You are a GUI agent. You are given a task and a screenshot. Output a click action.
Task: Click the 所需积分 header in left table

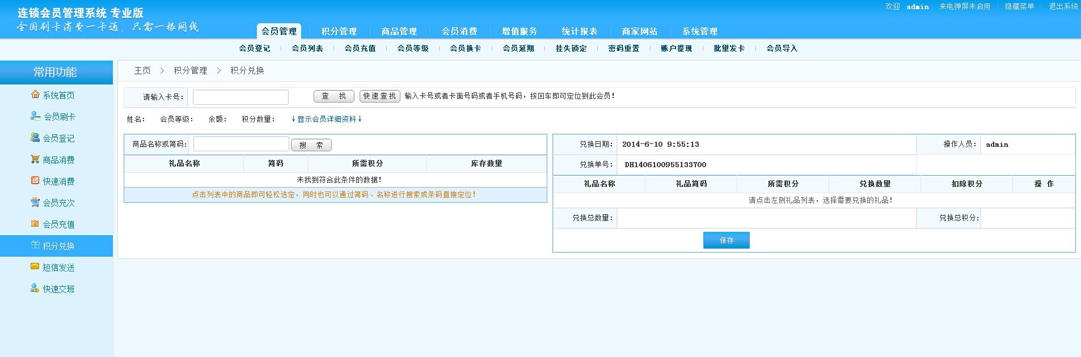click(368, 163)
